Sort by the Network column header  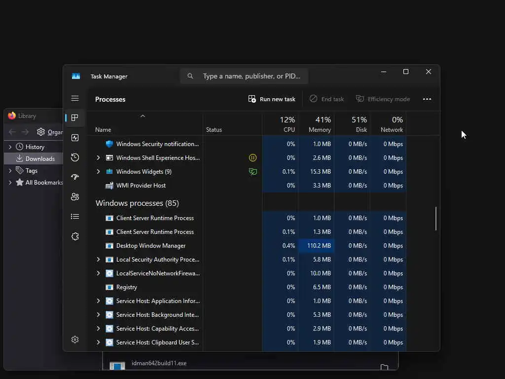388,124
